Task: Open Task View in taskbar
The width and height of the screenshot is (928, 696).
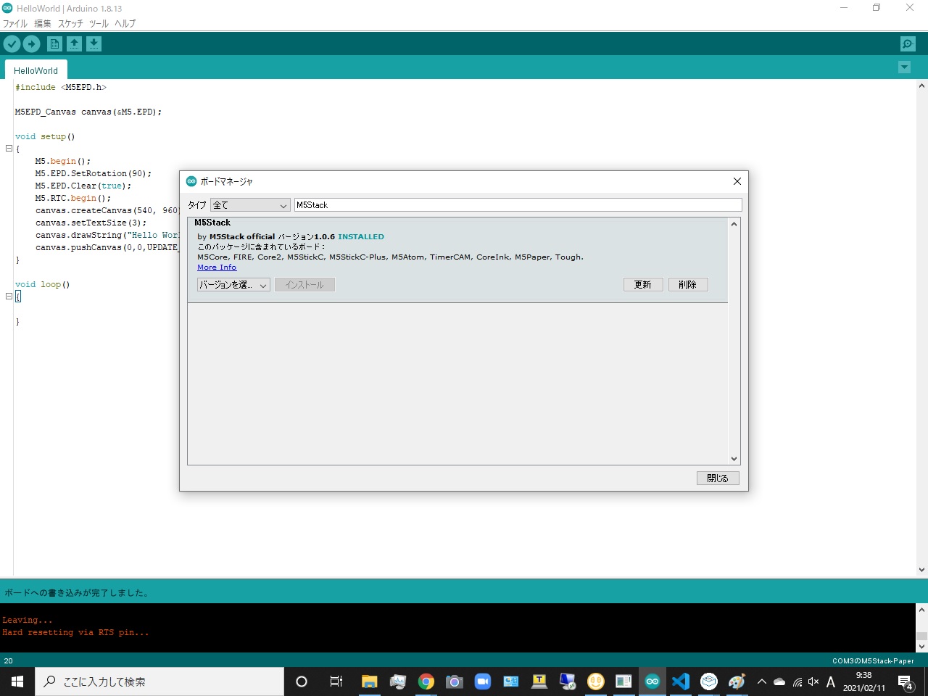Action: point(336,681)
